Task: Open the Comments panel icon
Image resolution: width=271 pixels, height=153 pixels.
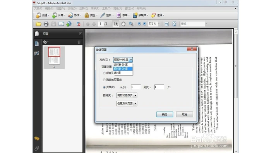Action: click(37, 139)
